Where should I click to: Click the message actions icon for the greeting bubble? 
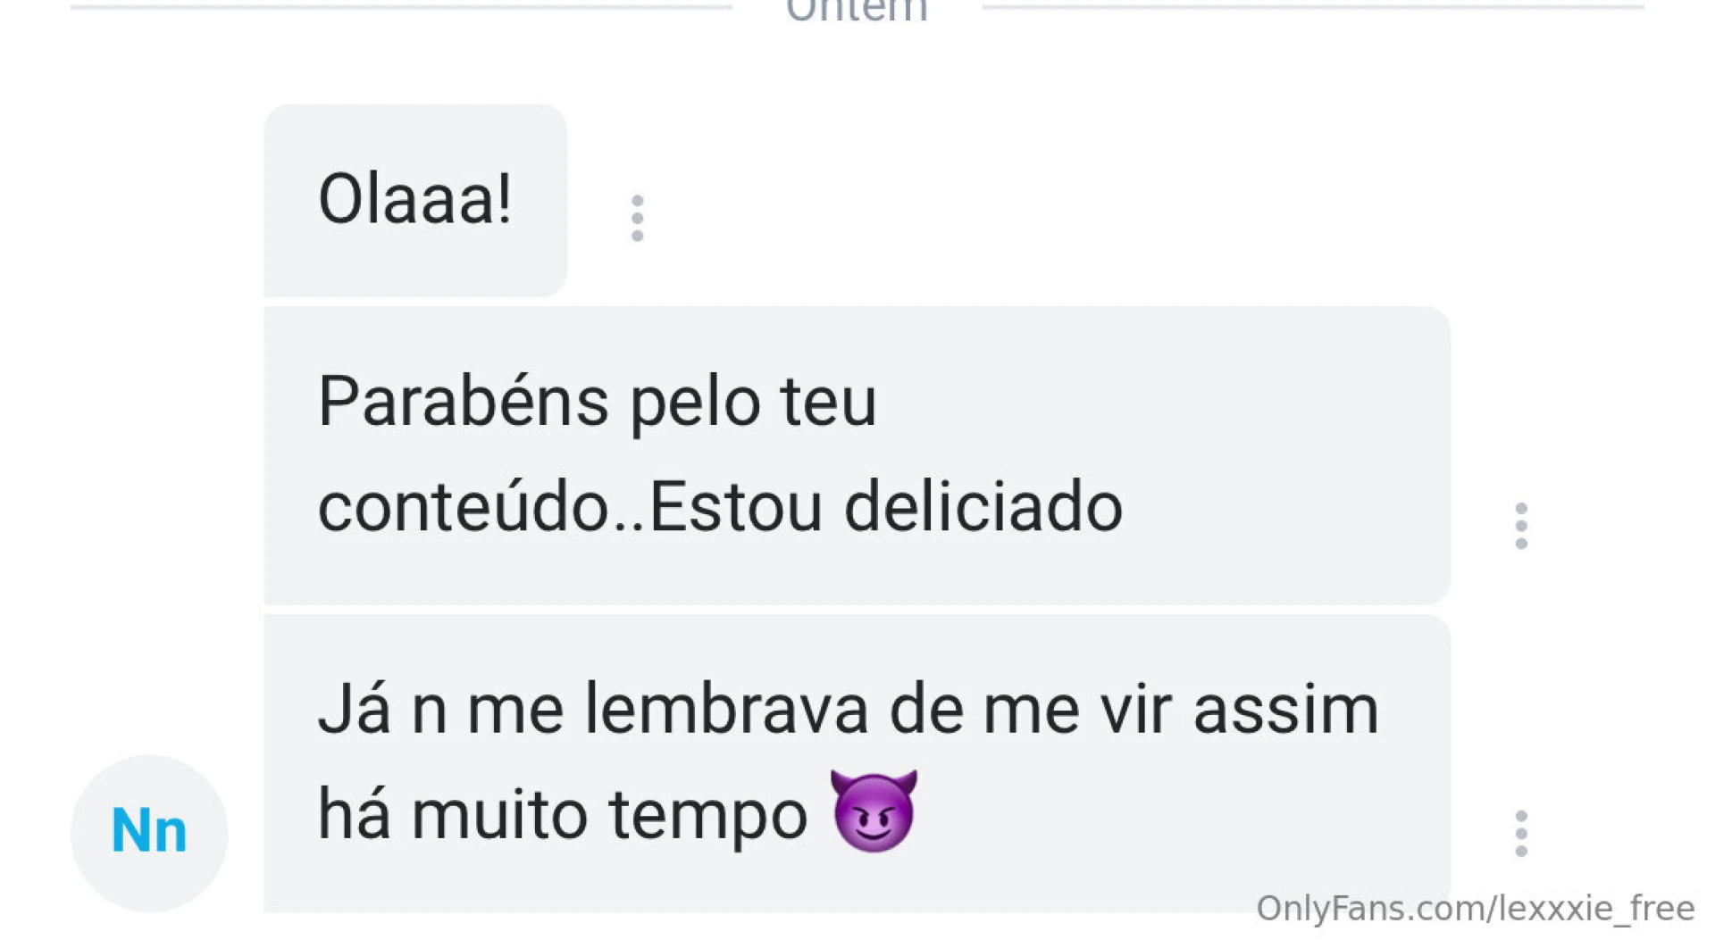pyautogui.click(x=638, y=217)
